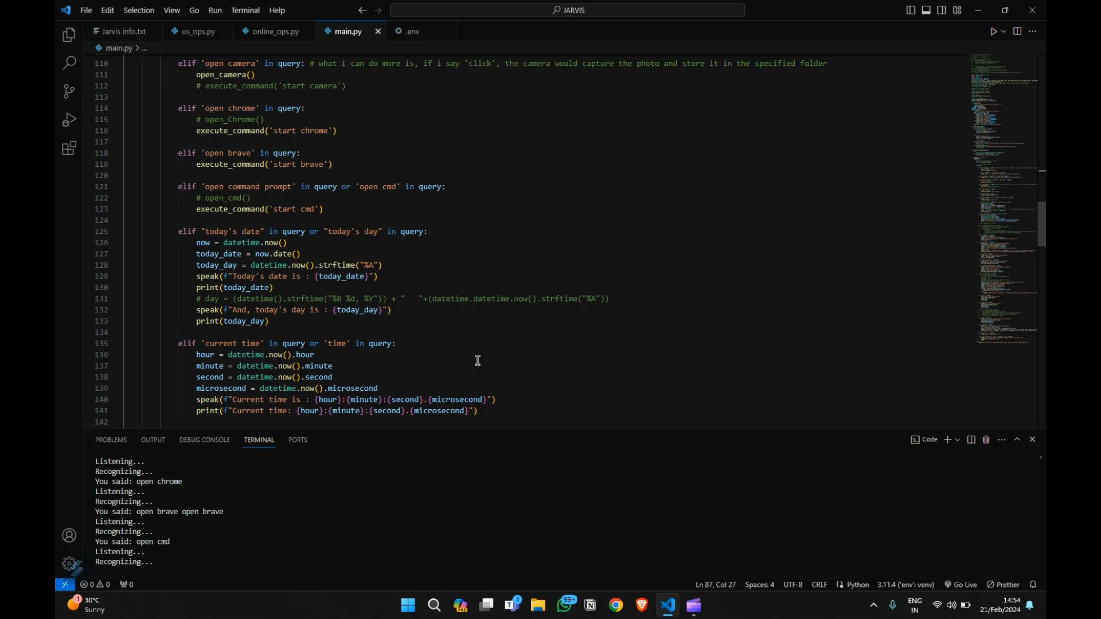Screen dimensions: 1101x619
Task: Click Go Live in status bar
Action: tap(961, 585)
